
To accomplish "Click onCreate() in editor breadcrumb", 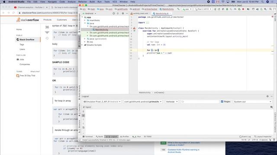I will [159, 93].
